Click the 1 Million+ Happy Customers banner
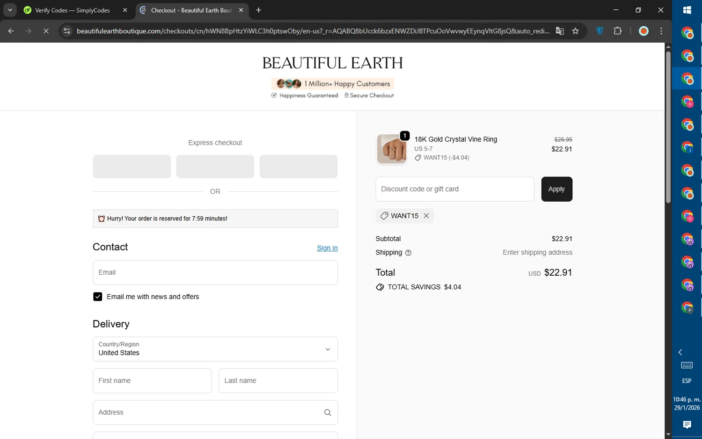The image size is (702, 439). (332, 84)
